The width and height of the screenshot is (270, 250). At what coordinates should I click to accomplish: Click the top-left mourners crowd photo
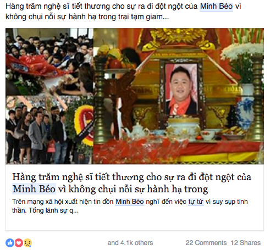tap(49, 62)
